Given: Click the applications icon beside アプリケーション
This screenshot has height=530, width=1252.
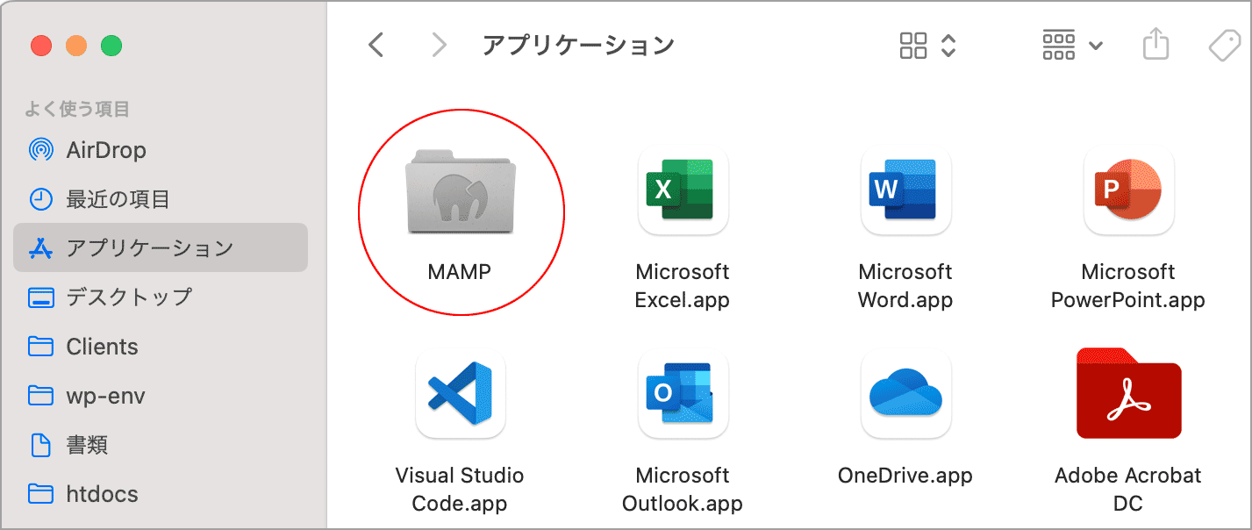Looking at the screenshot, I should tap(41, 248).
